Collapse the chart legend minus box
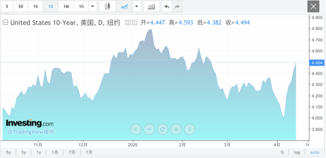This screenshot has width=326, height=158. [x=6, y=22]
